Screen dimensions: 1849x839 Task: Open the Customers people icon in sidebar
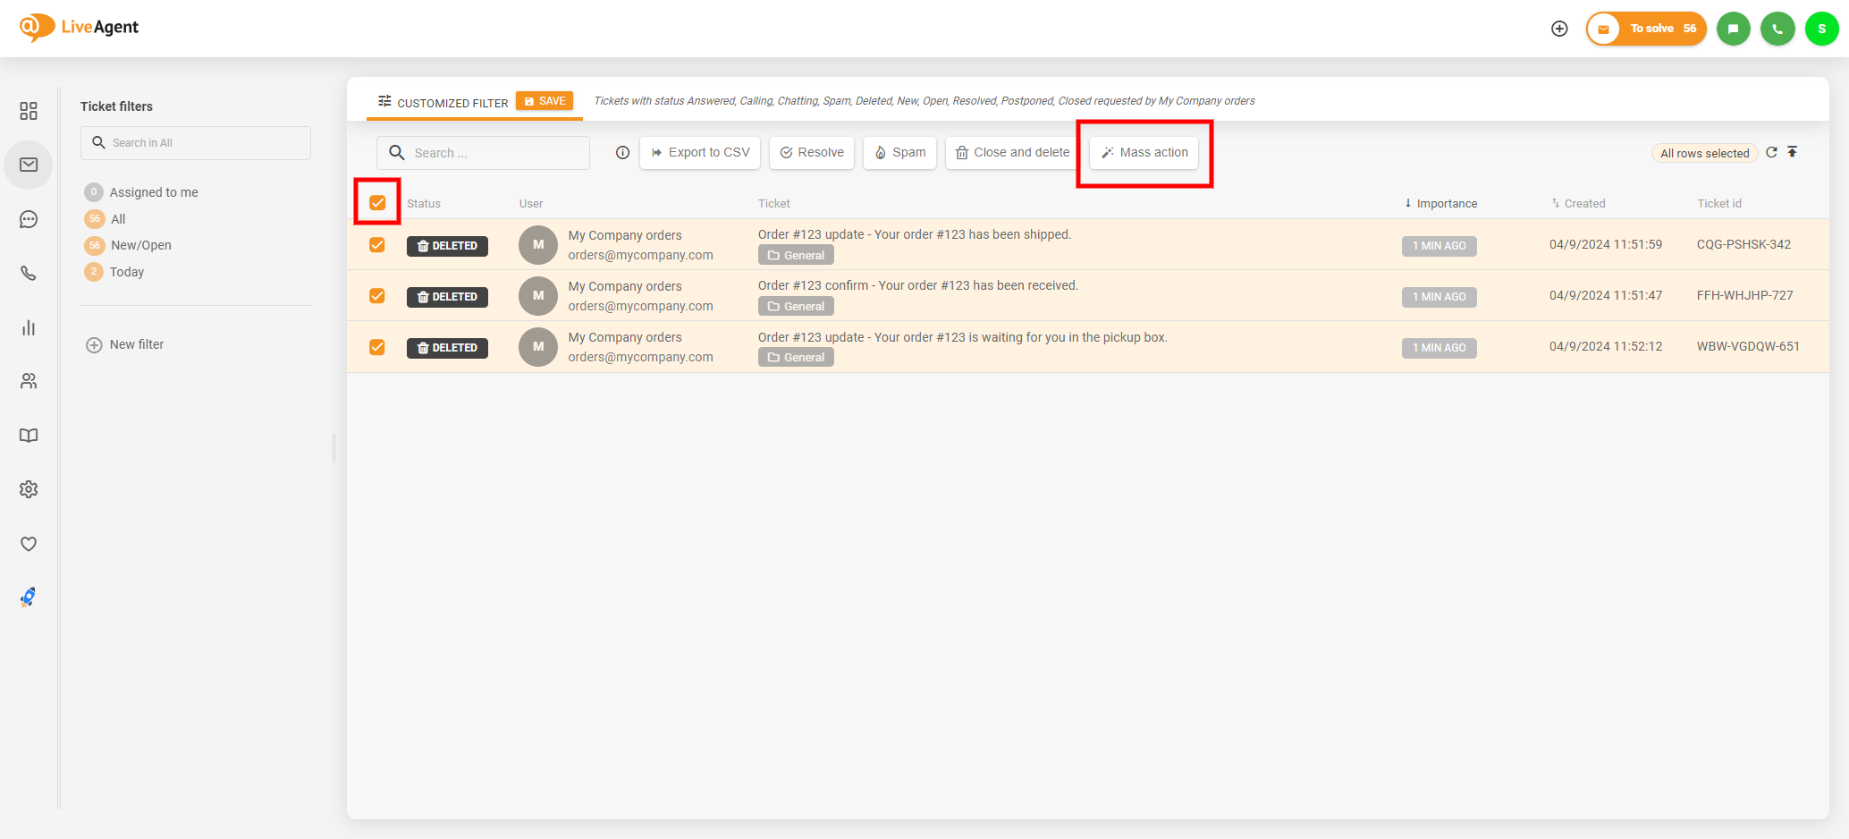pyautogui.click(x=29, y=382)
